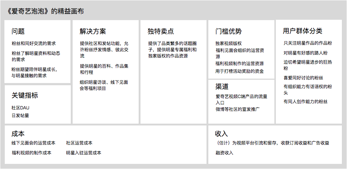347x169 pixels.
Task: Select 福利视频制作的运营资源 item
Action: [x=240, y=64]
